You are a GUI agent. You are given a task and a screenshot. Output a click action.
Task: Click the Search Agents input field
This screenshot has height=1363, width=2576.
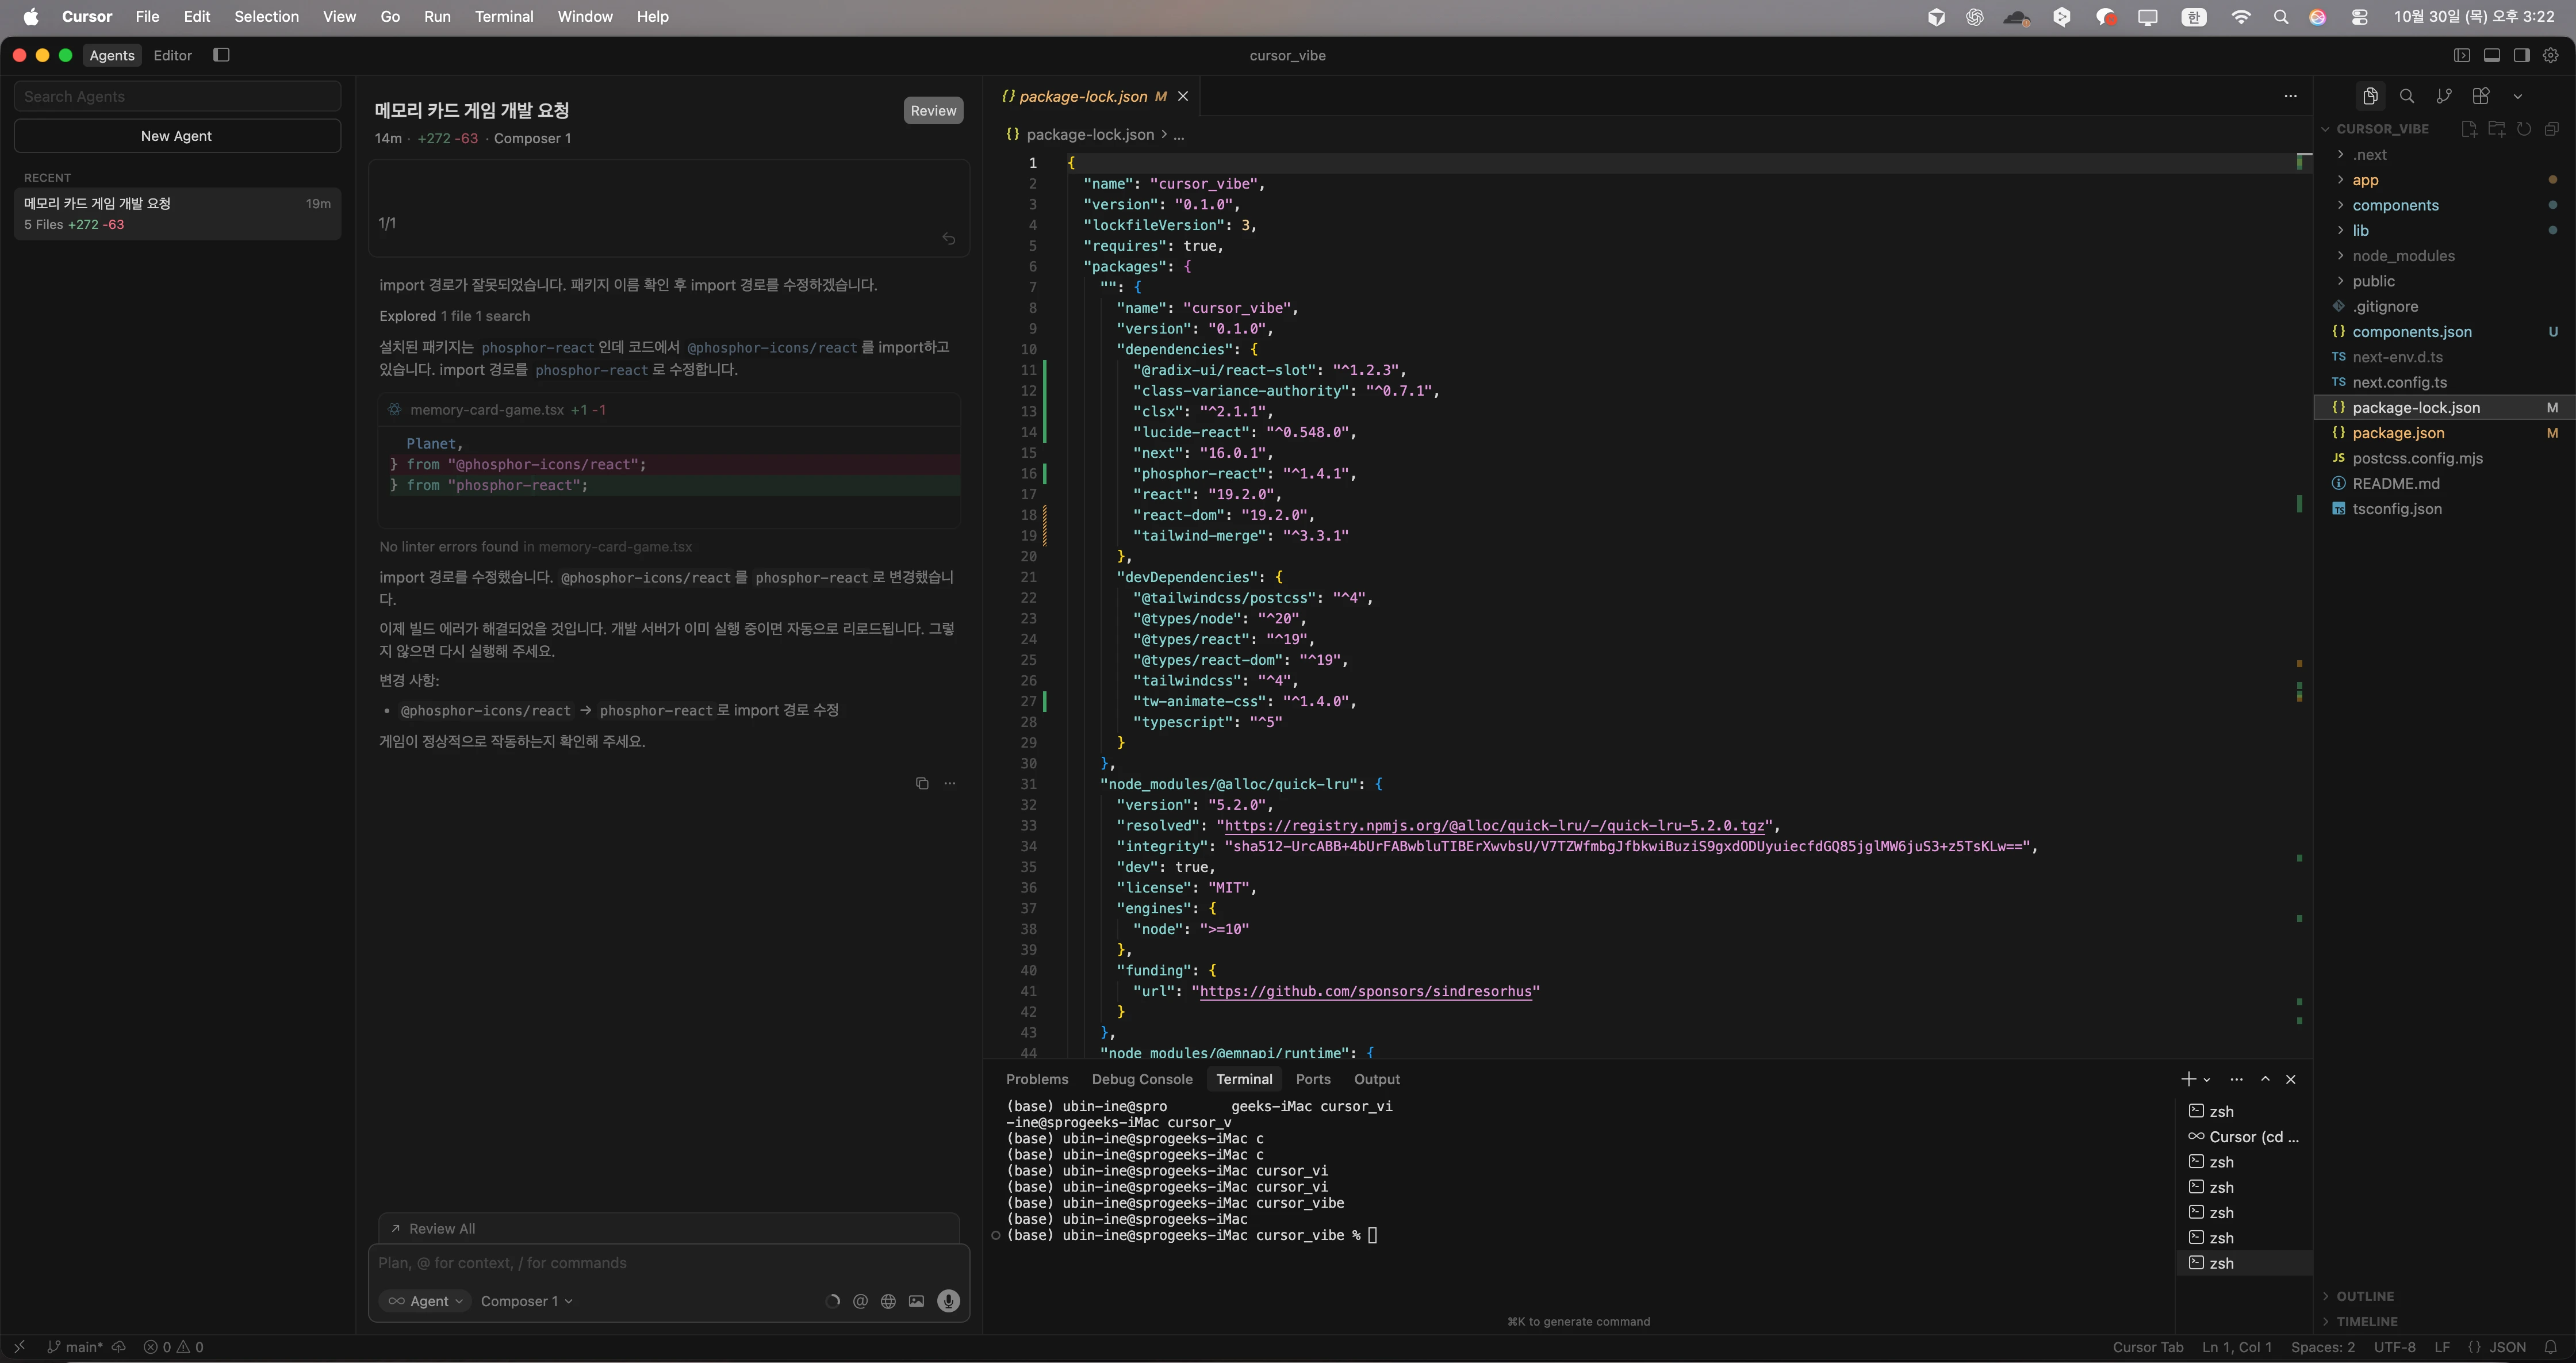[176, 96]
